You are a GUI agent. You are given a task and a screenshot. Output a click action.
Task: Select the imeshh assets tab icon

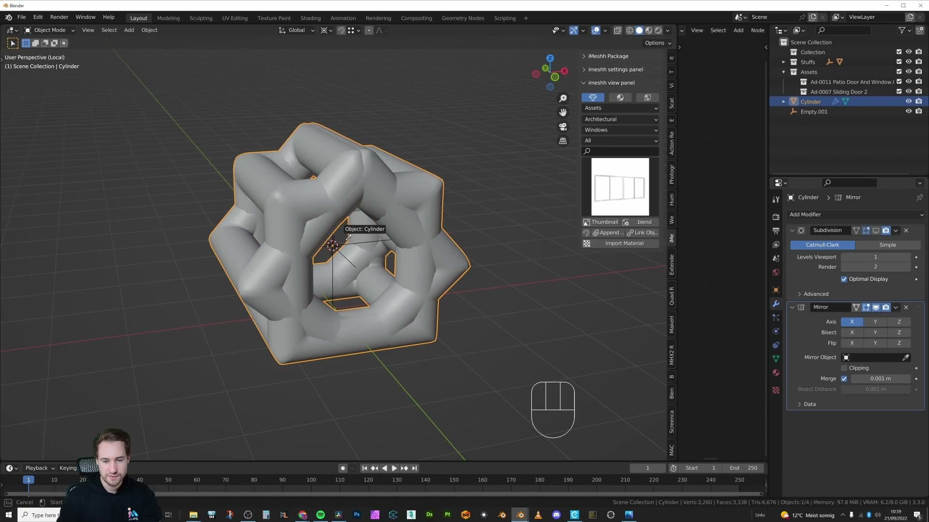[x=593, y=98]
